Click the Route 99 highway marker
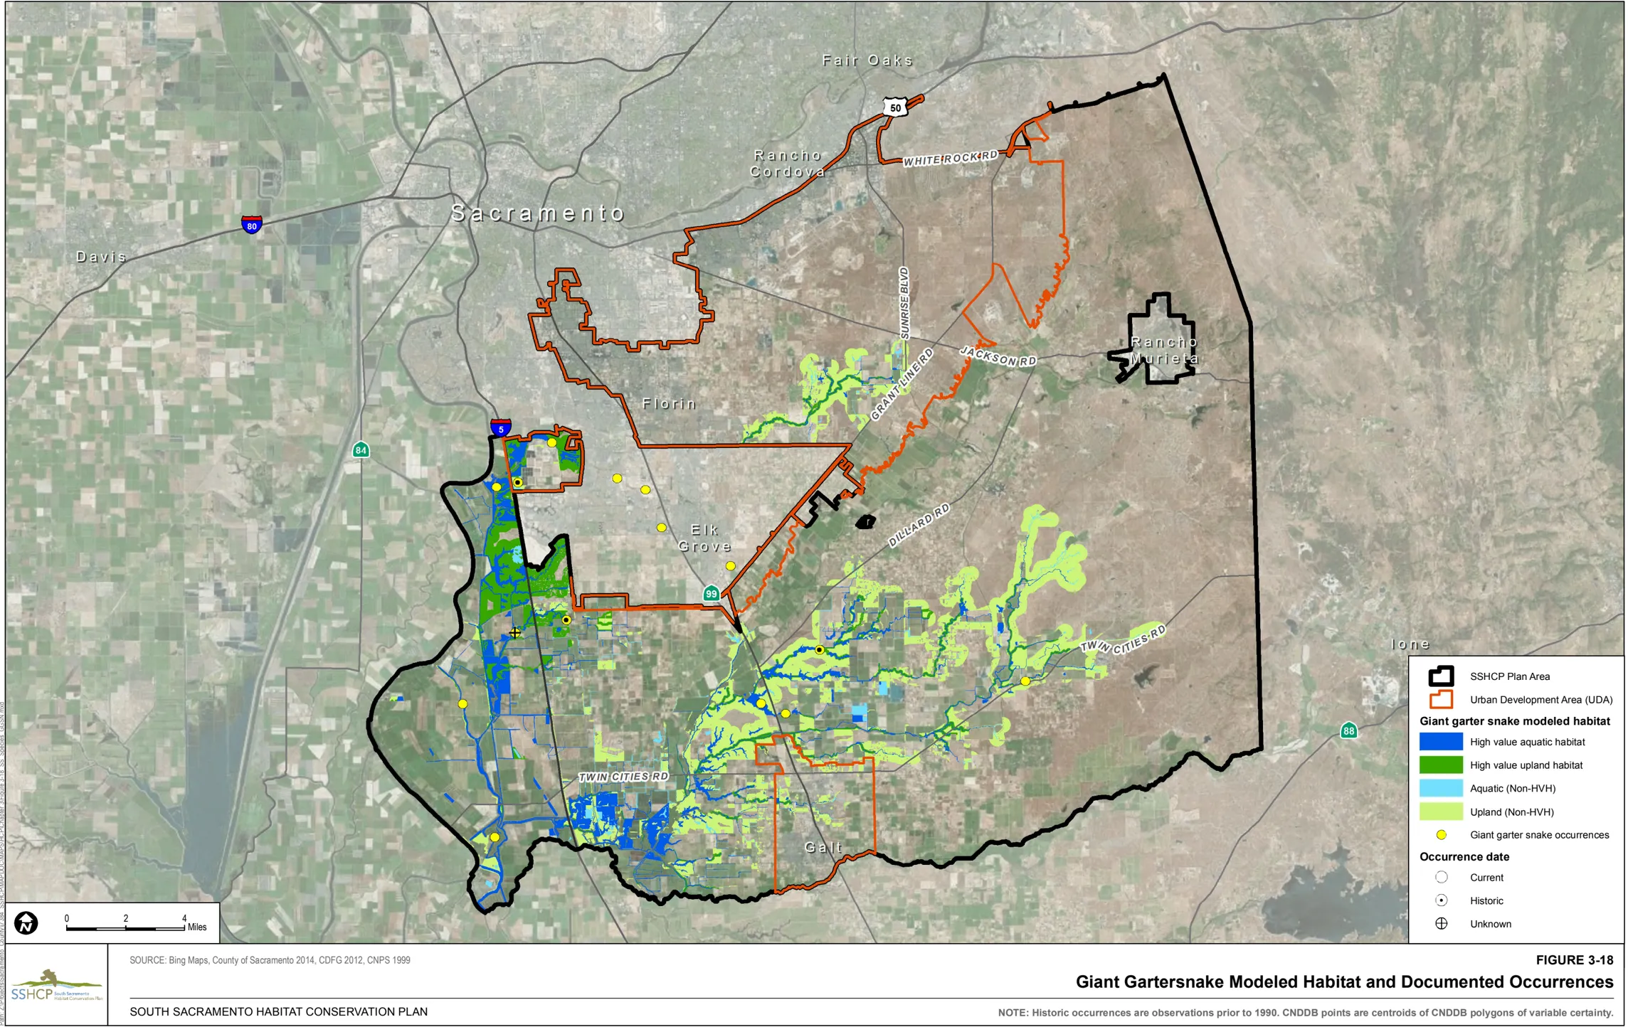Image resolution: width=1628 pixels, height=1027 pixels. point(711,593)
